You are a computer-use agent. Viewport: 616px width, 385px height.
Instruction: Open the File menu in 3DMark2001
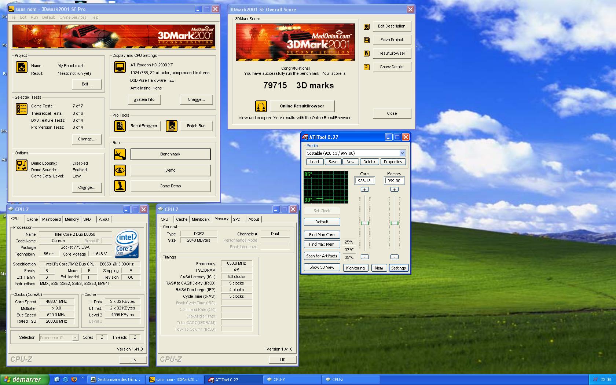(12, 17)
